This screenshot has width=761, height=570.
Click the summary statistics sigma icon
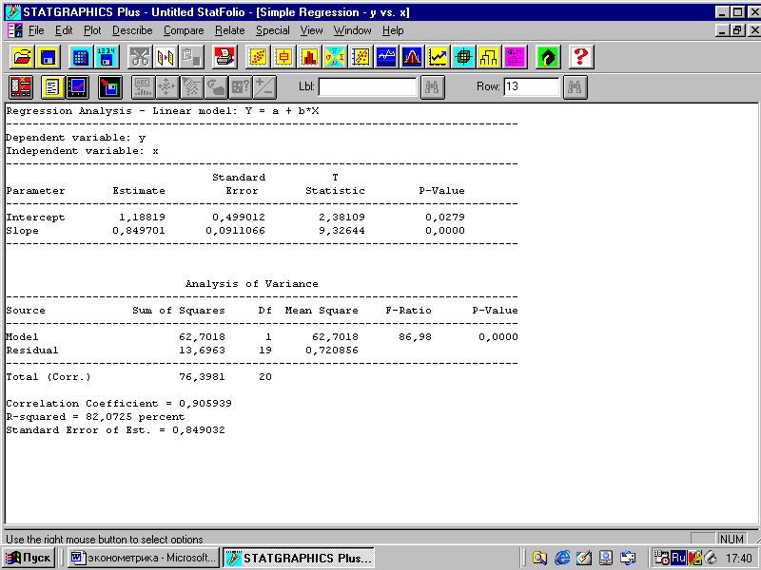pyautogui.click(x=335, y=57)
